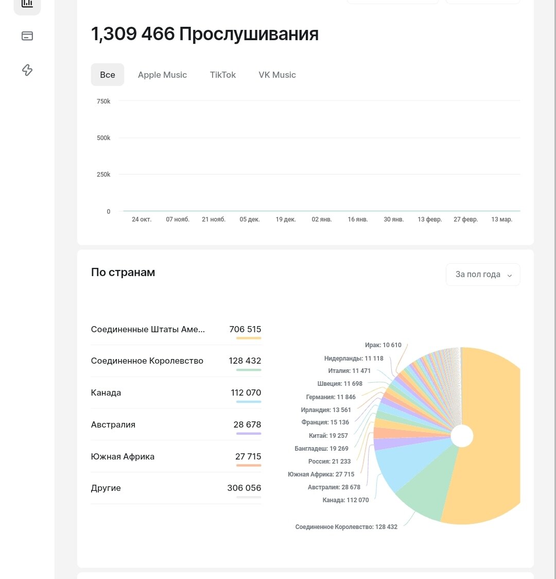Open the За пол года period dropdown
The image size is (556, 579).
pos(483,275)
